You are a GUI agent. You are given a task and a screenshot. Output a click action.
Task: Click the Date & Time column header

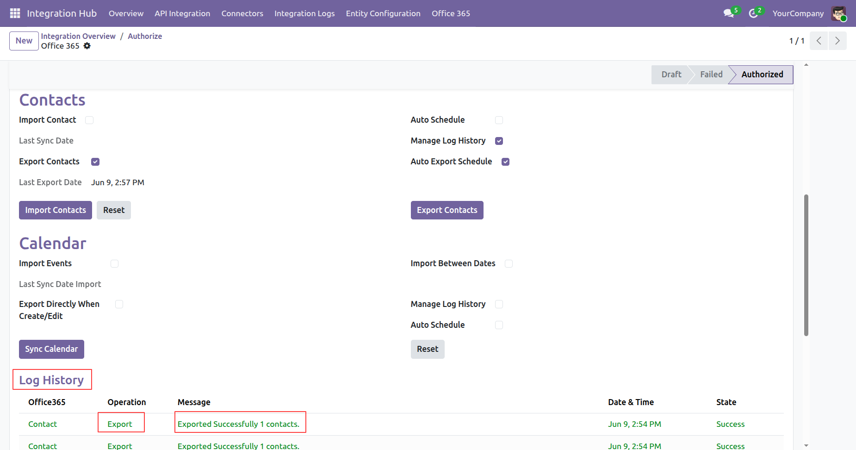click(631, 402)
